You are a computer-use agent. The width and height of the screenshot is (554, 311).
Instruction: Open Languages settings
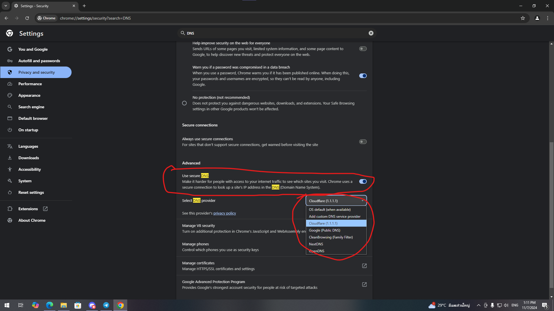click(36, 146)
